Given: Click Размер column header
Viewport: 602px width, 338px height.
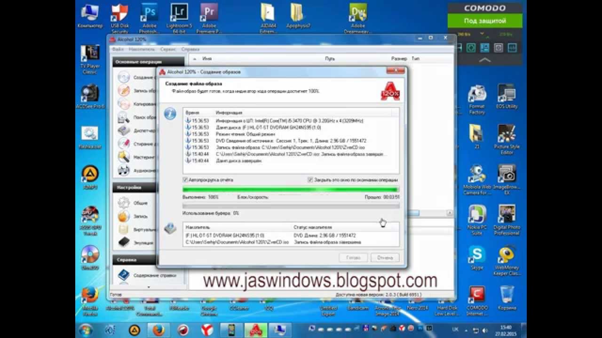Looking at the screenshot, I should click(399, 59).
